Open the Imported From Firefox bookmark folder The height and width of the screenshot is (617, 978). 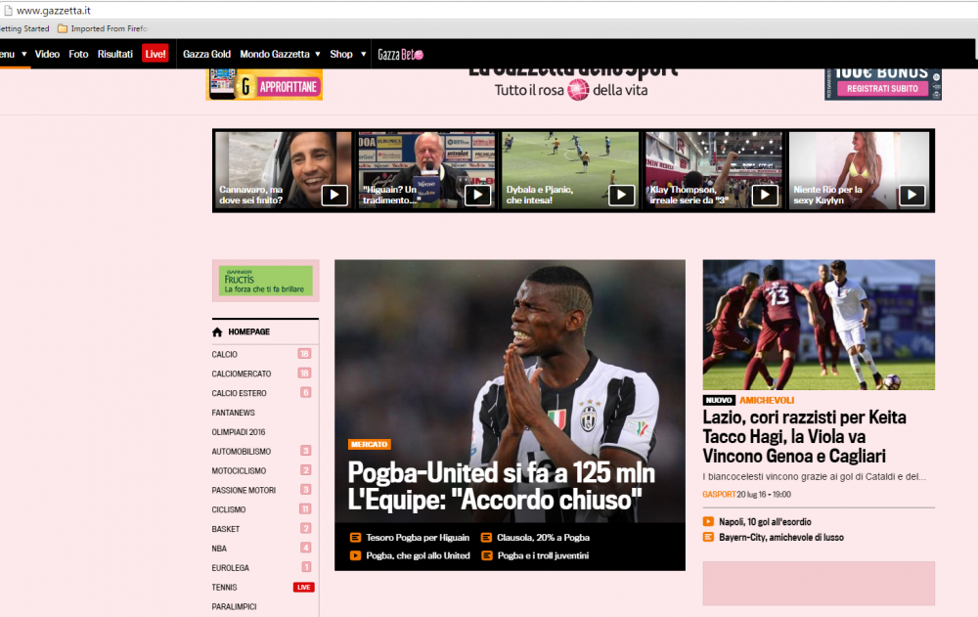(x=103, y=28)
